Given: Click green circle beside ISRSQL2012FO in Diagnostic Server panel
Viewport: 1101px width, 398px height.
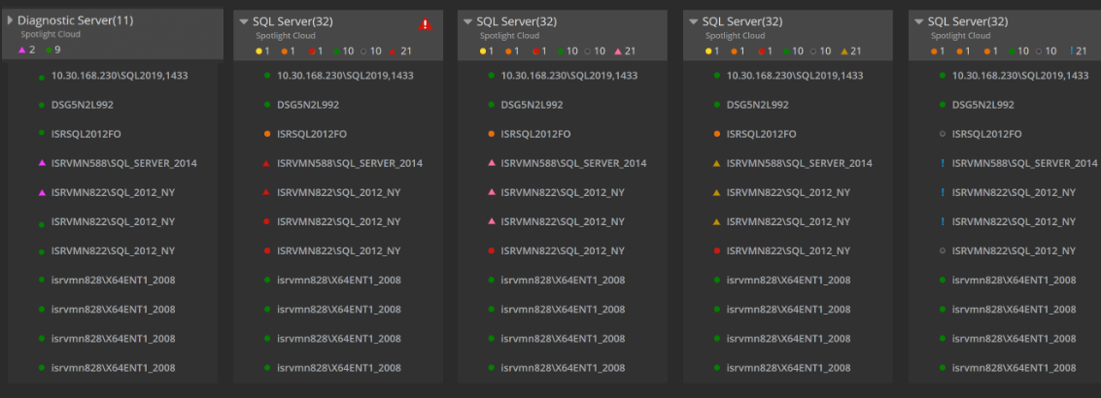Looking at the screenshot, I should [x=42, y=133].
